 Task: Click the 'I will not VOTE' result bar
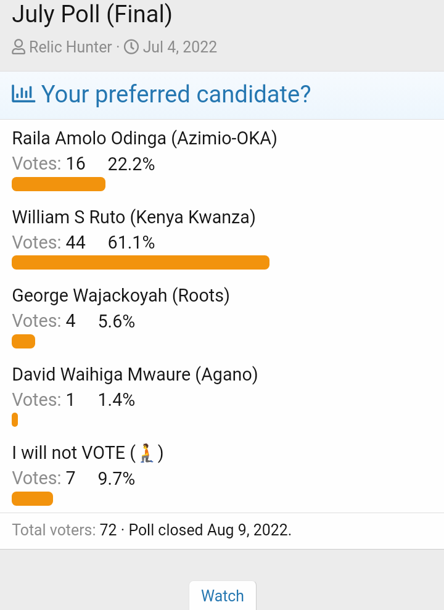click(32, 499)
